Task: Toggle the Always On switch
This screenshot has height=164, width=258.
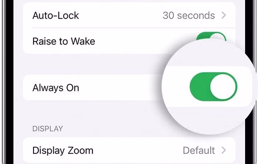Action: pos(213,87)
